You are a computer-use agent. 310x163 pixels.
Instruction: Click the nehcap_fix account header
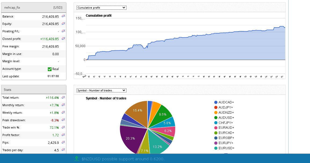[x=12, y=8]
